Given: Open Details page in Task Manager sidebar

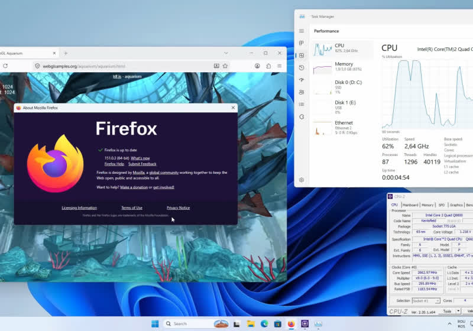Looking at the screenshot, I should (x=302, y=104).
